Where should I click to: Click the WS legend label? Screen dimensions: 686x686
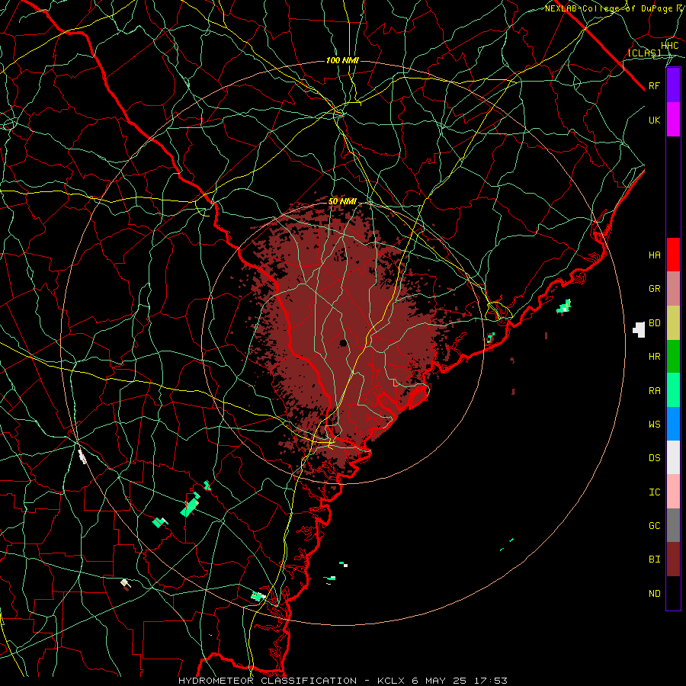click(x=654, y=425)
